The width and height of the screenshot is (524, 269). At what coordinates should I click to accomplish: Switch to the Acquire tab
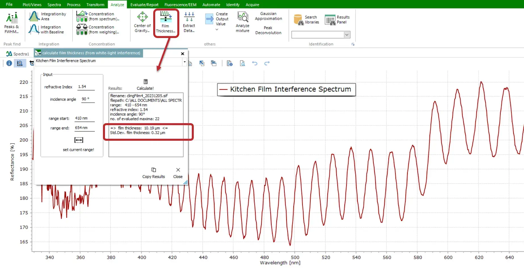252,5
